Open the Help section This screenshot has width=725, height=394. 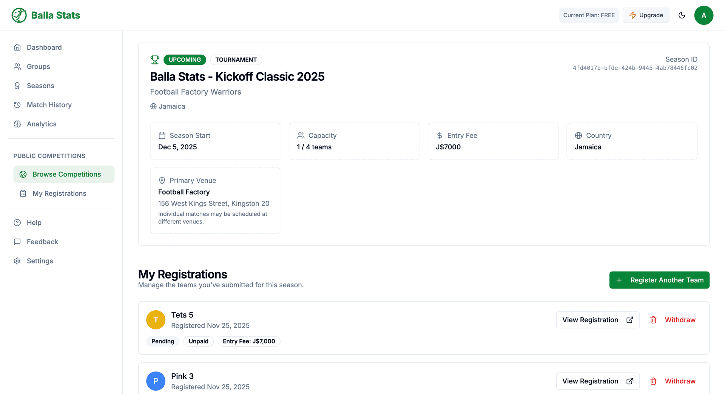[x=34, y=222]
